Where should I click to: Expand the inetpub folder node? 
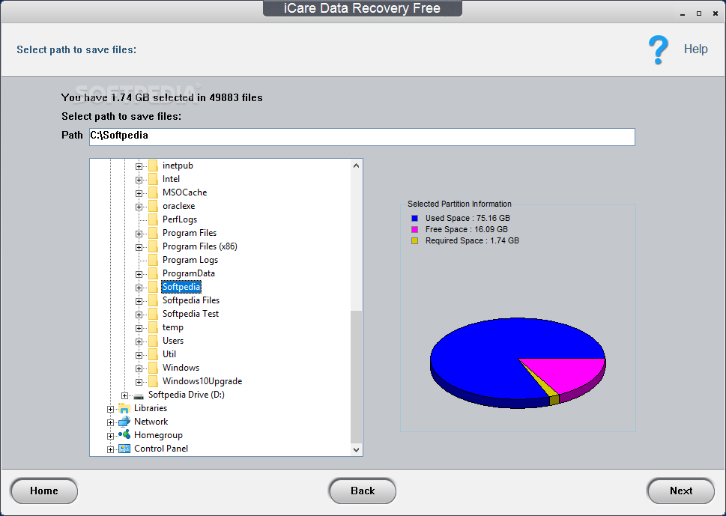(x=139, y=166)
